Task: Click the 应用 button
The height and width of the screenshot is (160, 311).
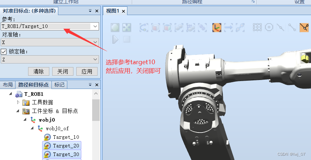Action: [87, 71]
